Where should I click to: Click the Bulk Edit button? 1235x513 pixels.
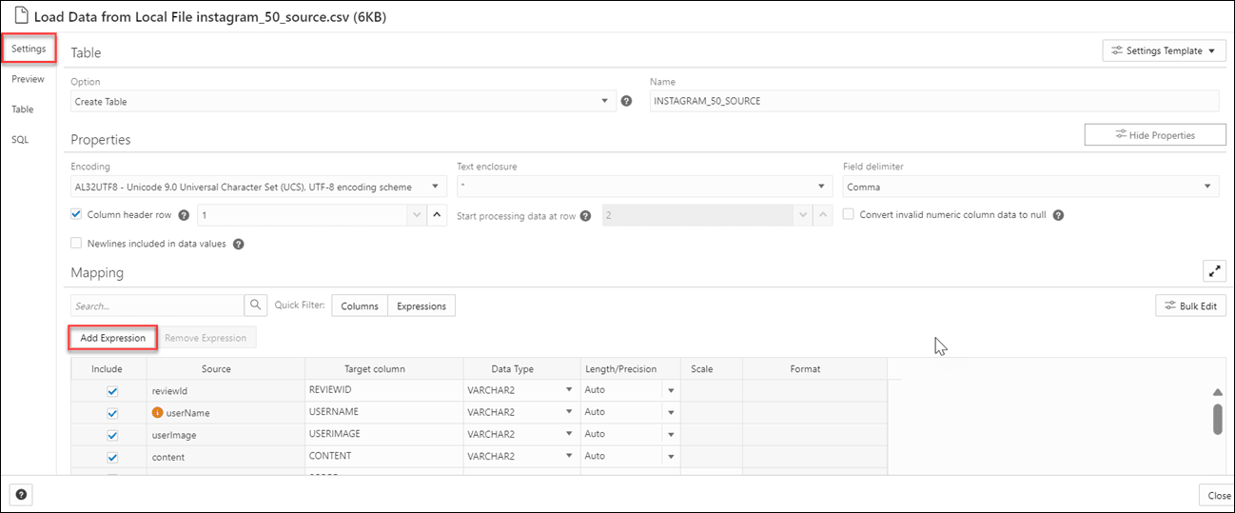tap(1190, 306)
